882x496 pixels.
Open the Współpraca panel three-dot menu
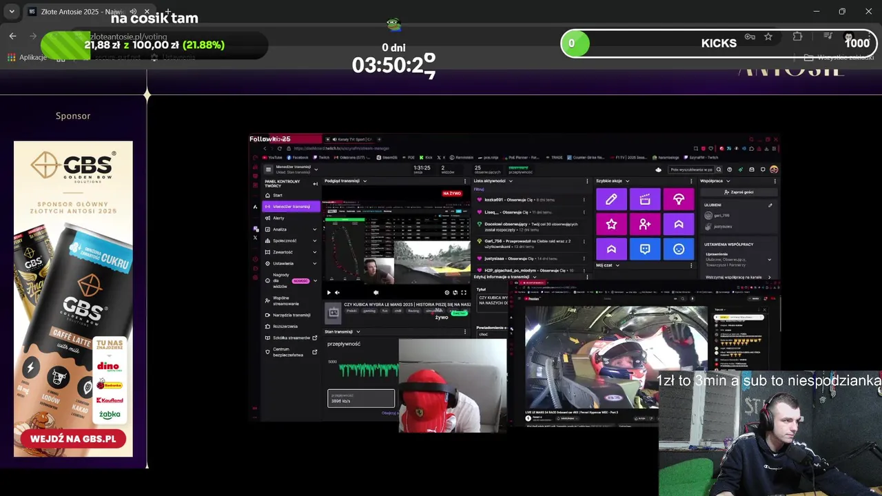[775, 181]
